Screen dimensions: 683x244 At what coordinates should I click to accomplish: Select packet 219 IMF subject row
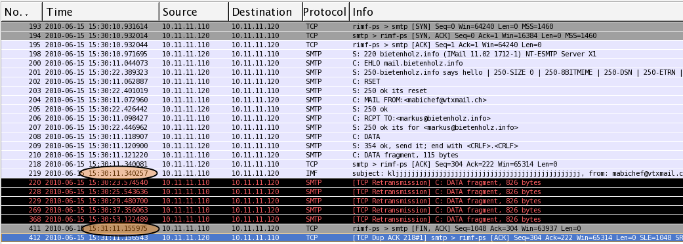[341, 173]
